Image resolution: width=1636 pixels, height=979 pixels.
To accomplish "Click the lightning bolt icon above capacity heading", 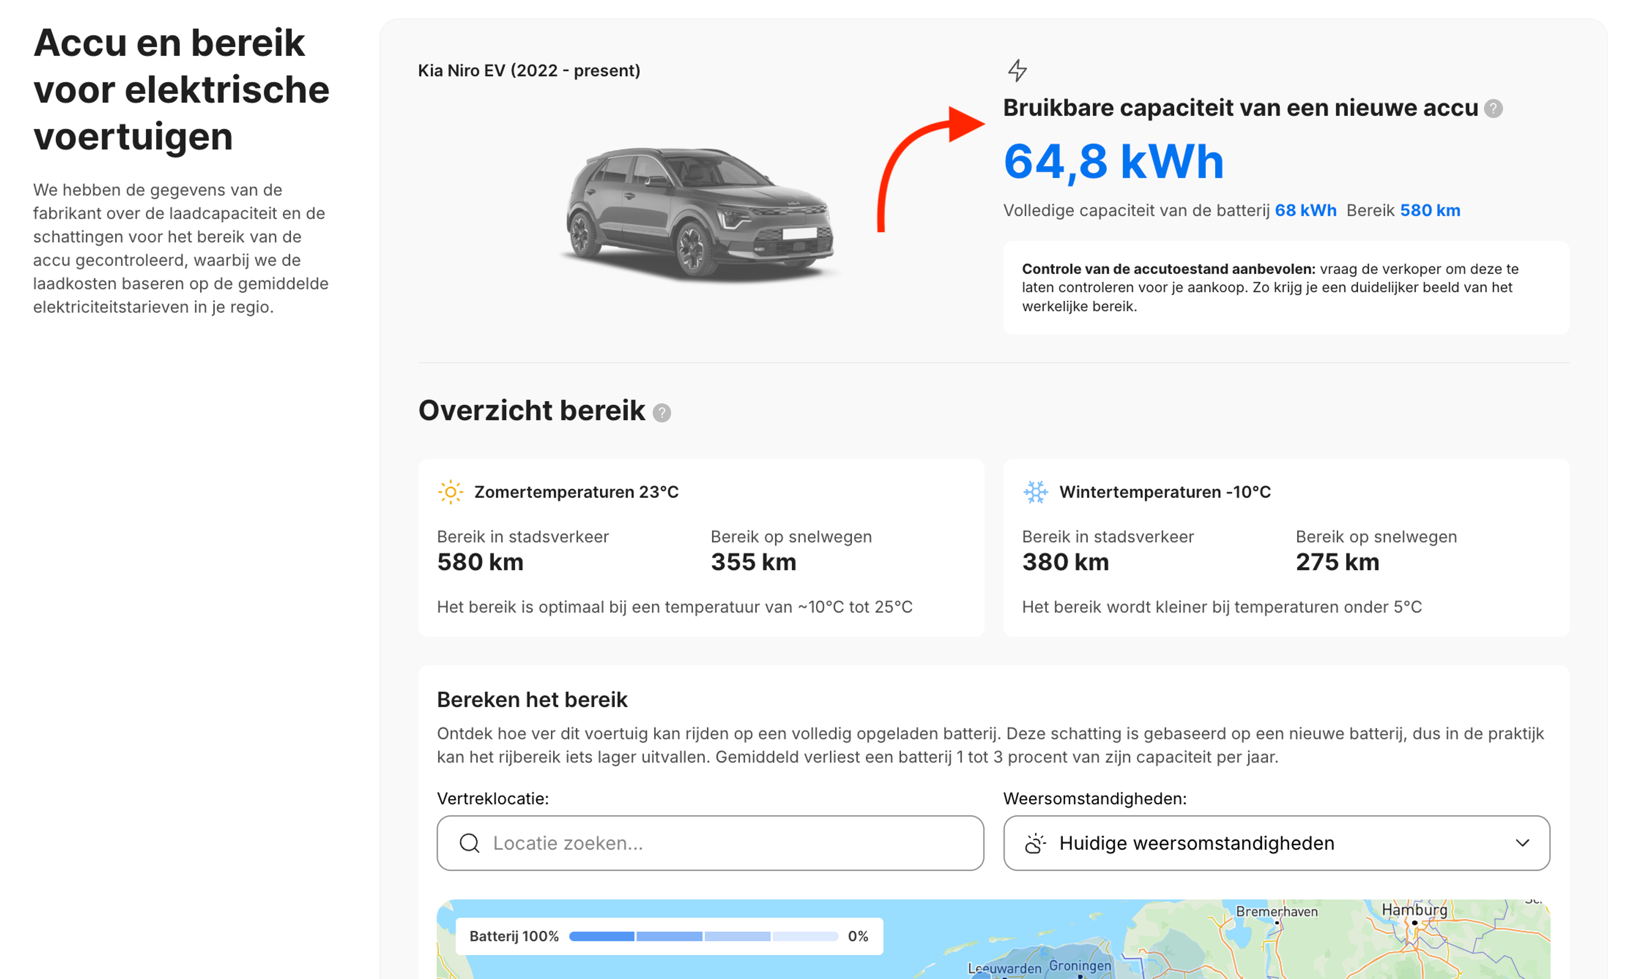I will pyautogui.click(x=1017, y=70).
